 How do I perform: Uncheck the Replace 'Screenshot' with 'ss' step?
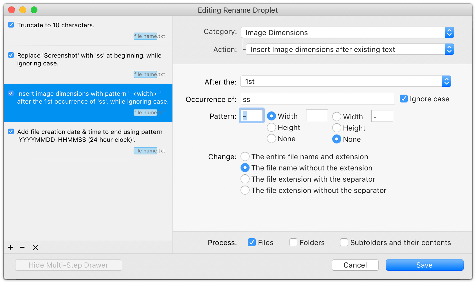pos(11,55)
